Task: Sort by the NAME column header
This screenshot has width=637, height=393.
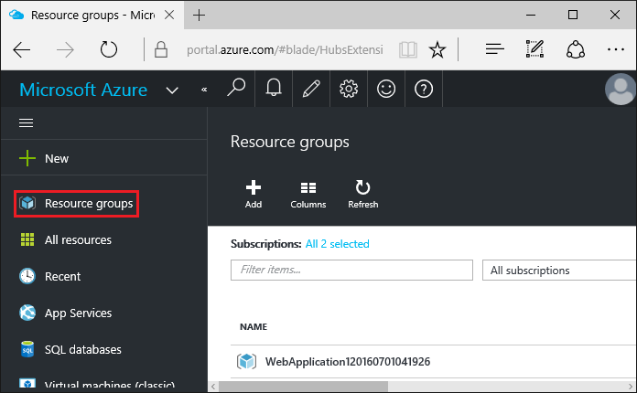Action: click(254, 327)
